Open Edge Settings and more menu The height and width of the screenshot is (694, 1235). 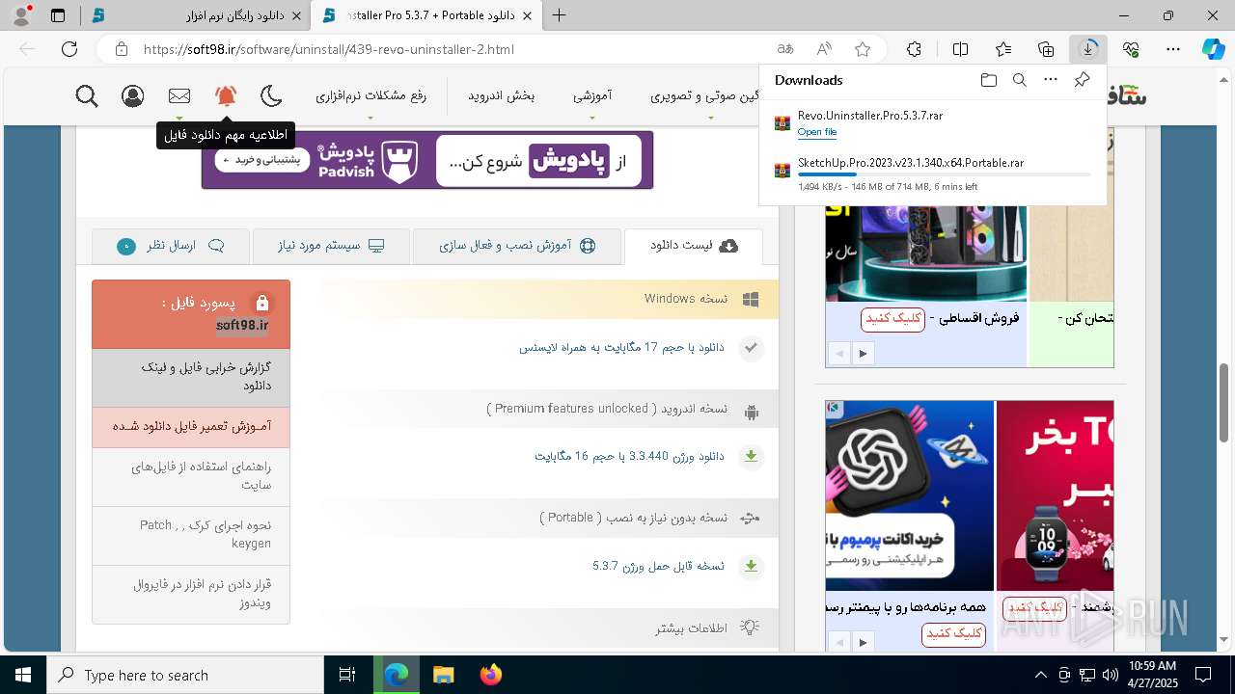click(x=1173, y=49)
